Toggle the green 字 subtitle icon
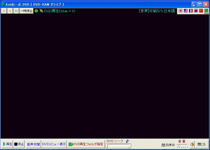Viewport: 210px width, 150px height. pyautogui.click(x=206, y=11)
